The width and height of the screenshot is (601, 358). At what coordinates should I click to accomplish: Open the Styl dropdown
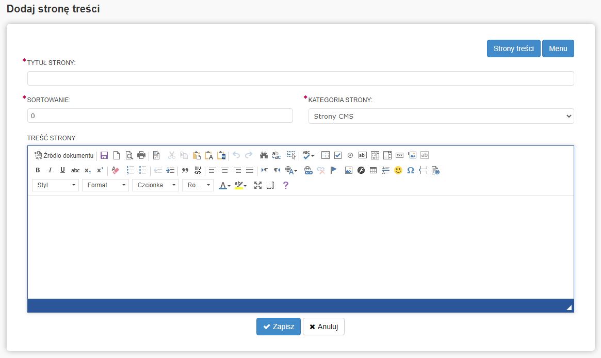tap(55, 185)
